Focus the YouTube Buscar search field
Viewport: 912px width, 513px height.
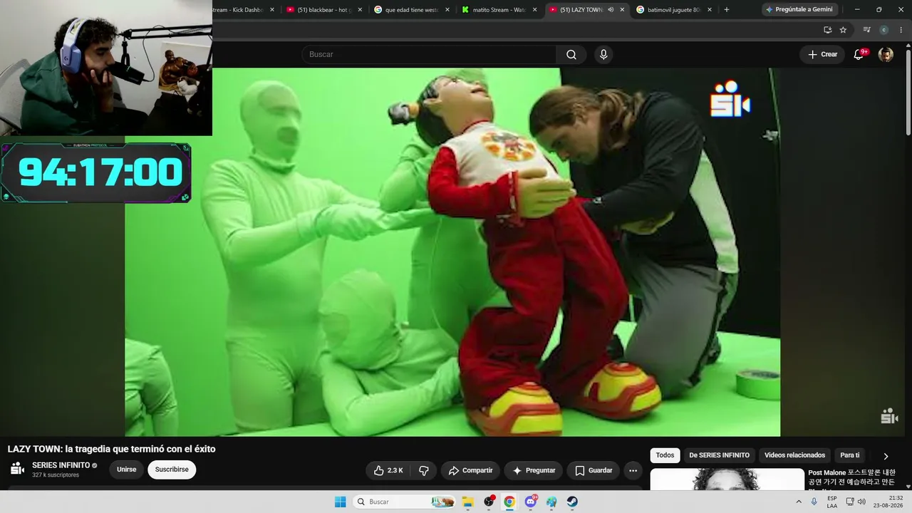coord(429,55)
